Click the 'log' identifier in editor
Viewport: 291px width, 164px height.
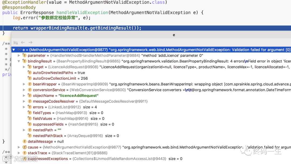click(x=16, y=18)
